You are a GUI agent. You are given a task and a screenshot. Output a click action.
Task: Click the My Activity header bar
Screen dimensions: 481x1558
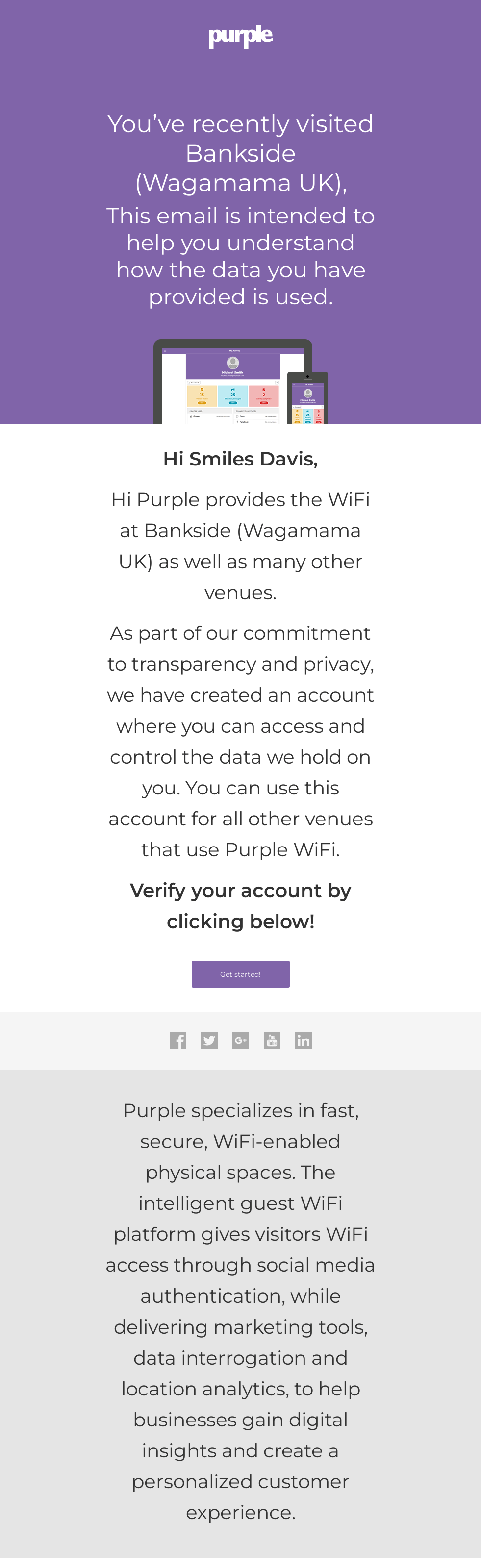(x=234, y=351)
